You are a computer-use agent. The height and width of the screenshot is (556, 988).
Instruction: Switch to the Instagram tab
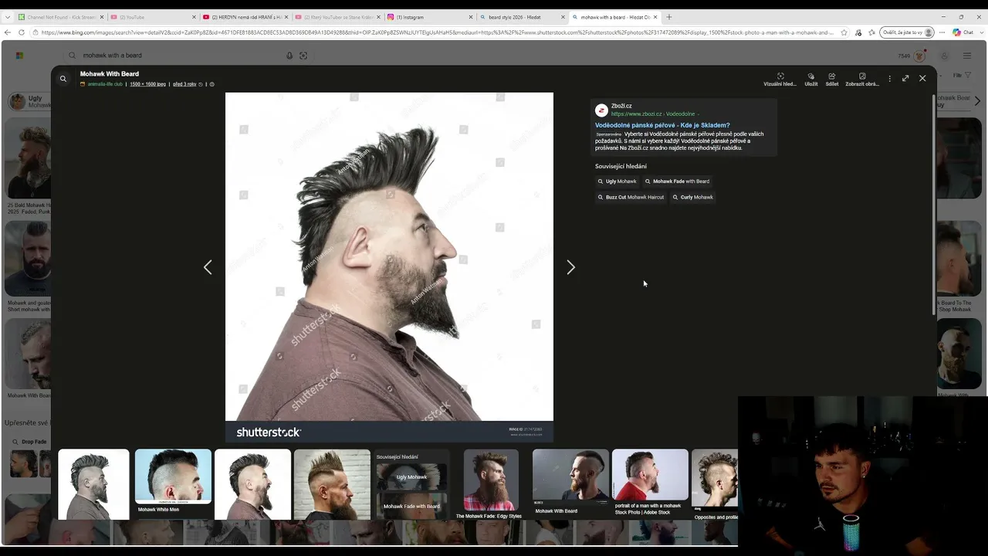coord(430,17)
